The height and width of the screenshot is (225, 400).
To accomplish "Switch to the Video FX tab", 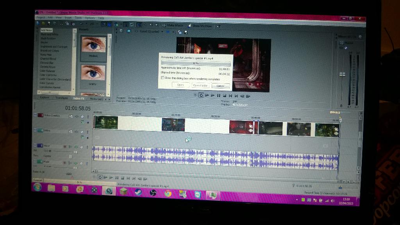I will 79,98.
